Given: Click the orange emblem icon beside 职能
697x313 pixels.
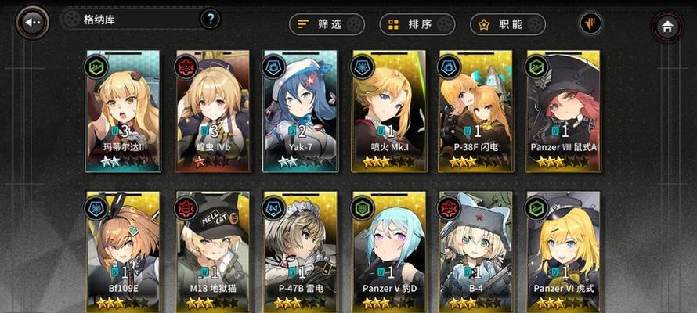Looking at the screenshot, I should (x=590, y=23).
